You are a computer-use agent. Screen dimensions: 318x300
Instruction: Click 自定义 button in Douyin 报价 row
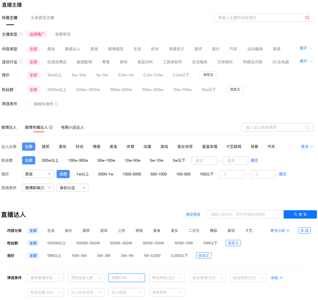click(x=208, y=75)
